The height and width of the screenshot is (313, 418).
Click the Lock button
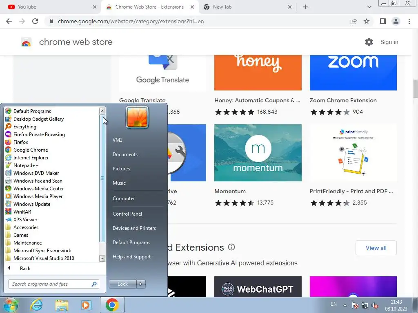tap(122, 284)
